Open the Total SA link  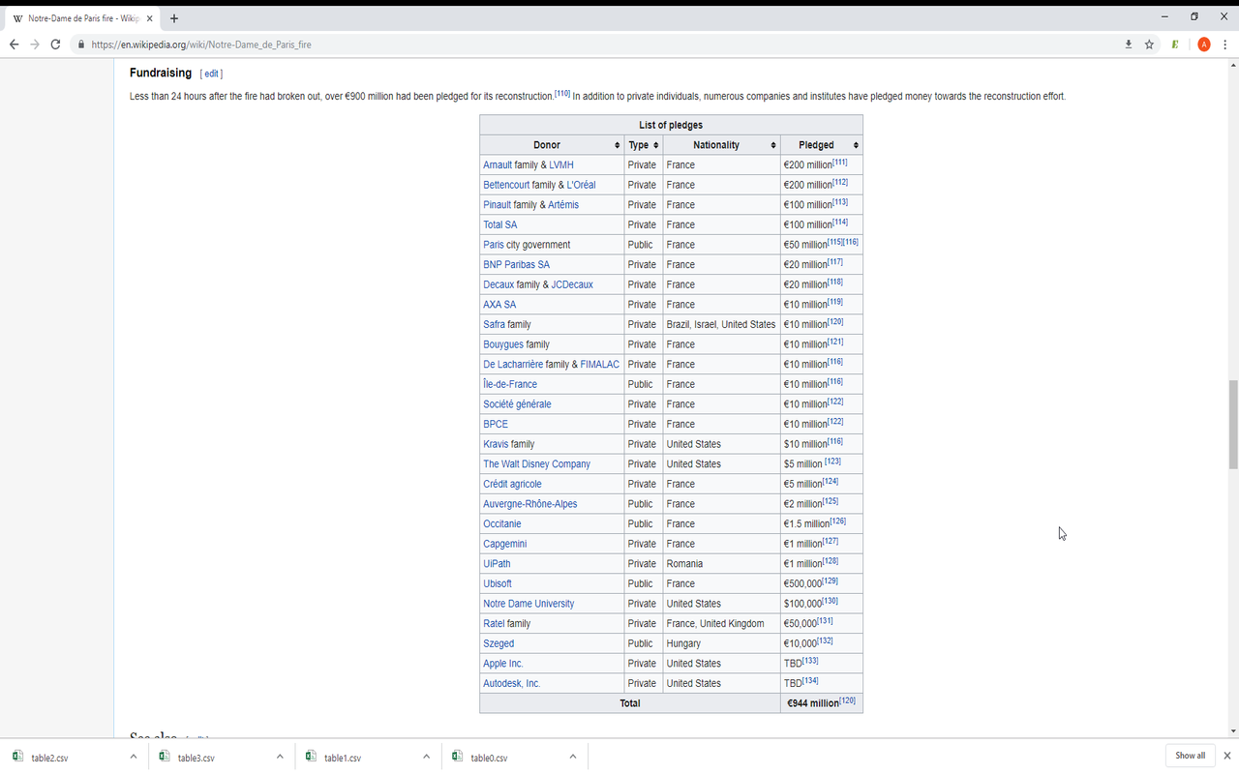click(500, 224)
